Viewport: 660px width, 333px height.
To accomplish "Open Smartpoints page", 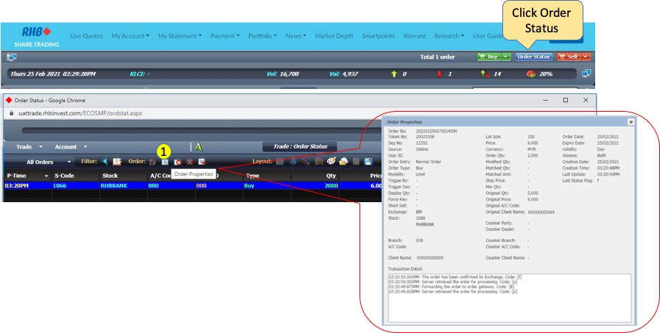I will tap(379, 36).
